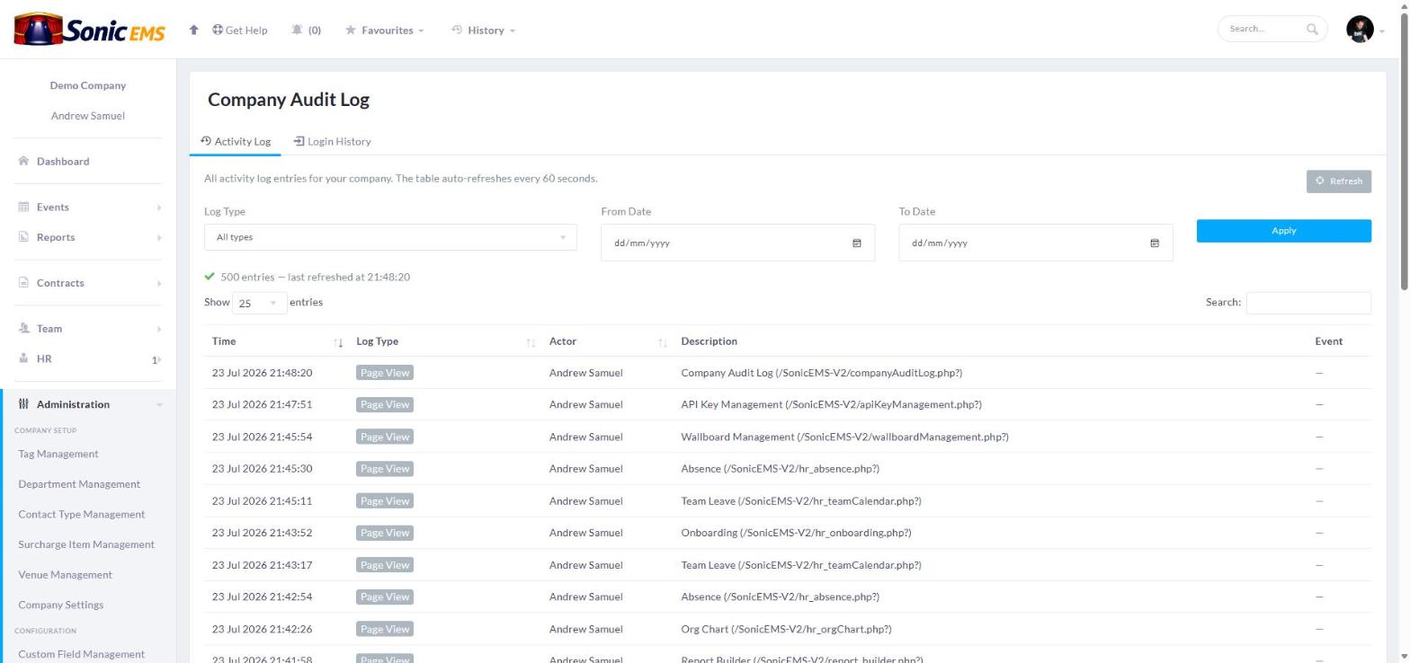The height and width of the screenshot is (663, 1410).
Task: Click the To Date field
Action: [1036, 243]
